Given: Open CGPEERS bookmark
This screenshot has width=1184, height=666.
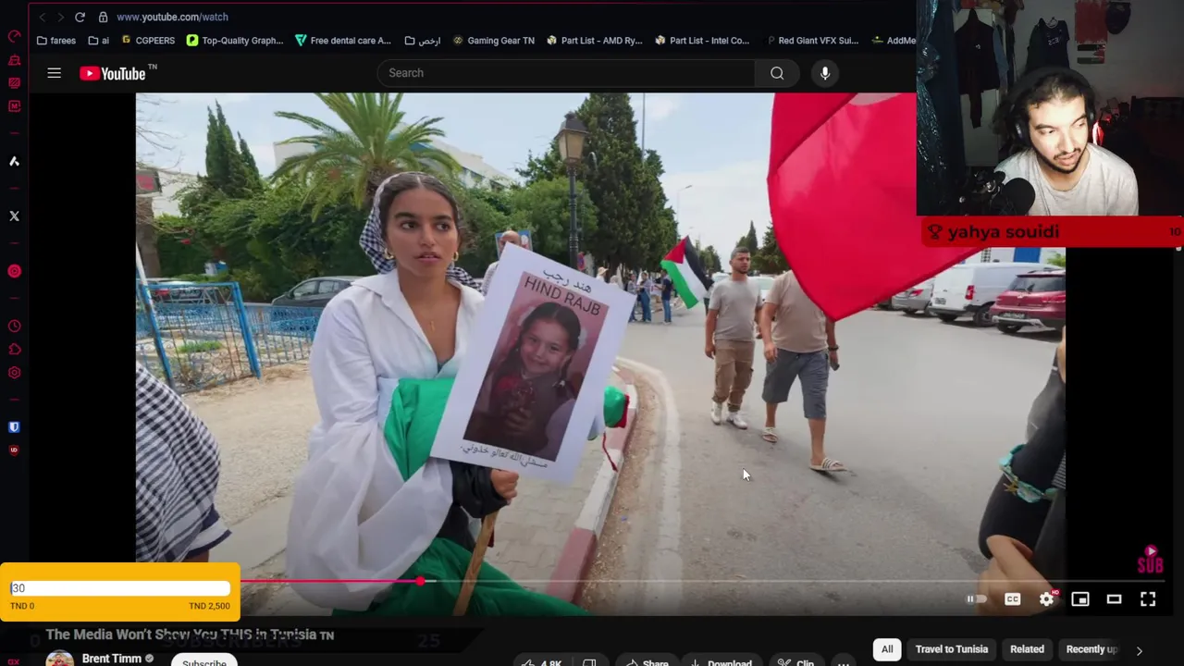Looking at the screenshot, I should 148,41.
